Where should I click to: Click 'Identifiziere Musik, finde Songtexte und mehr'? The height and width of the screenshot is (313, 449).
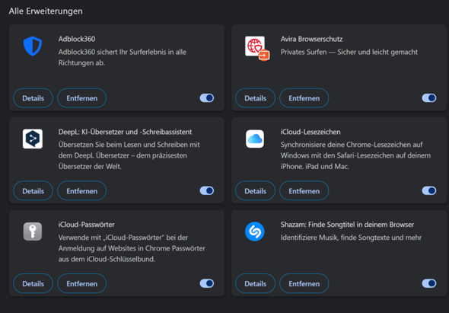coord(351,238)
